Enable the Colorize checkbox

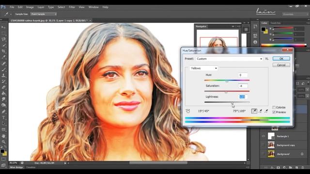pyautogui.click(x=274, y=107)
